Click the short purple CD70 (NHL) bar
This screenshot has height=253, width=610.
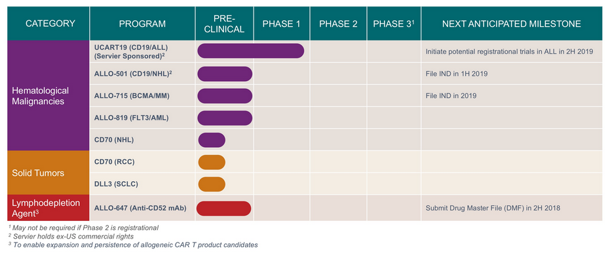pyautogui.click(x=212, y=140)
